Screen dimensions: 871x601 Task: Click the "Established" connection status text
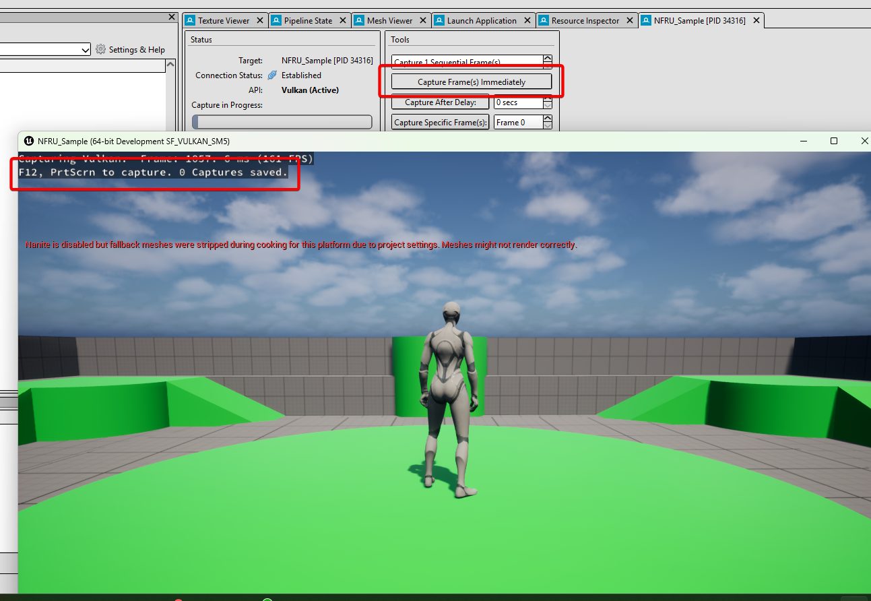click(301, 75)
